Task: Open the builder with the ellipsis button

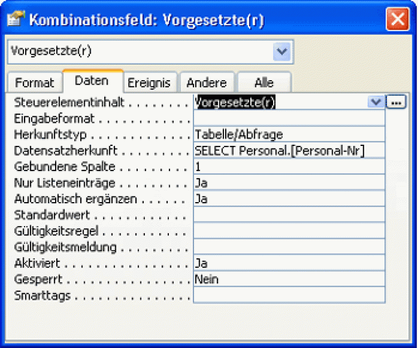Action: pyautogui.click(x=396, y=102)
